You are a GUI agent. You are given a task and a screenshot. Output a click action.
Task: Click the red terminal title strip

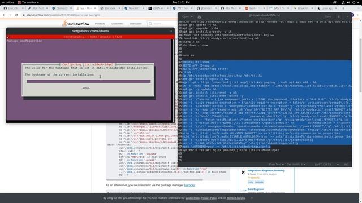point(90,37)
